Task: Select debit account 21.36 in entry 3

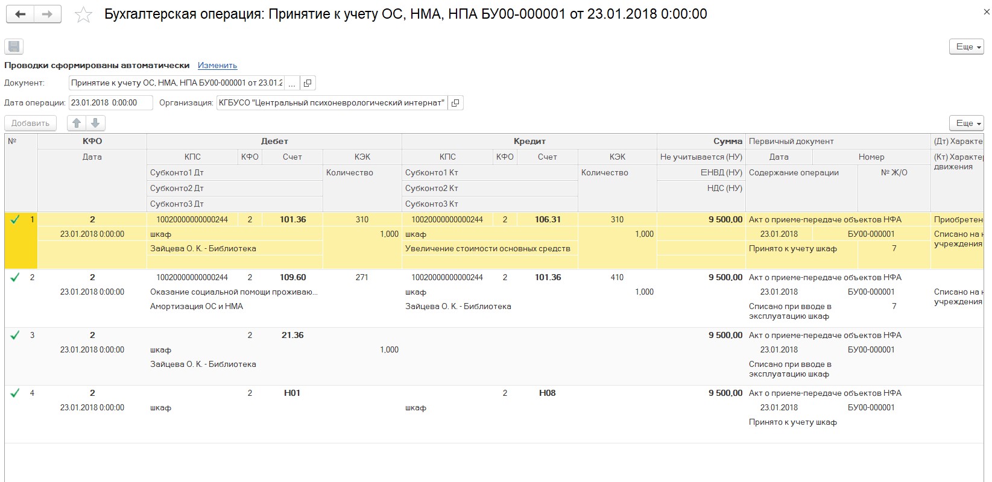Action: pos(292,335)
